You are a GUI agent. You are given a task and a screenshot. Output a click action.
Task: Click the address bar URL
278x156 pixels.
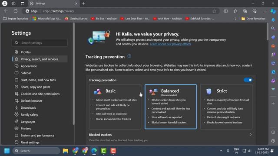tap(58, 11)
